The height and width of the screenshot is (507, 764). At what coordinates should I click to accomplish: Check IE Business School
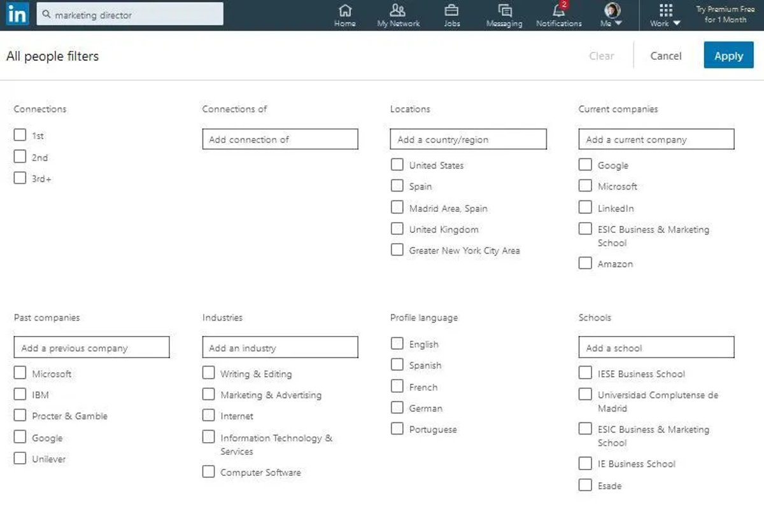[585, 463]
